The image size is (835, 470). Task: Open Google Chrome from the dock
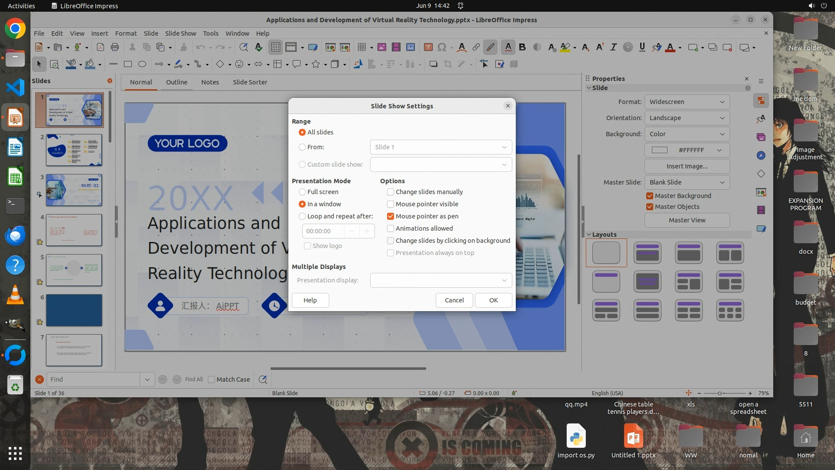pos(15,29)
